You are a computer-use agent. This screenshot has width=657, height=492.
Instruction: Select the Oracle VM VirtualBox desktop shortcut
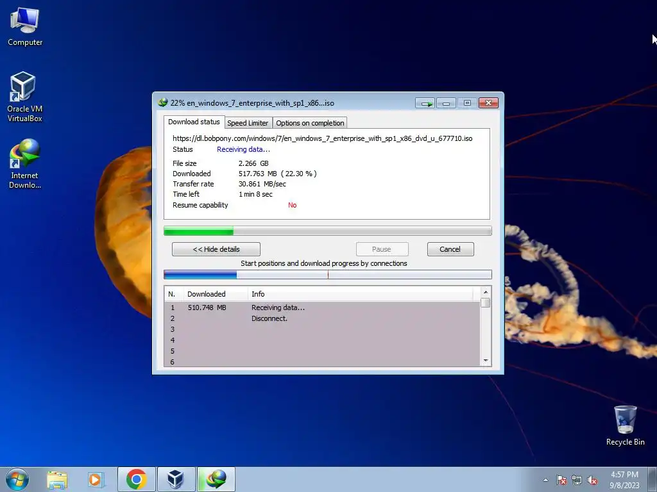coord(24,97)
